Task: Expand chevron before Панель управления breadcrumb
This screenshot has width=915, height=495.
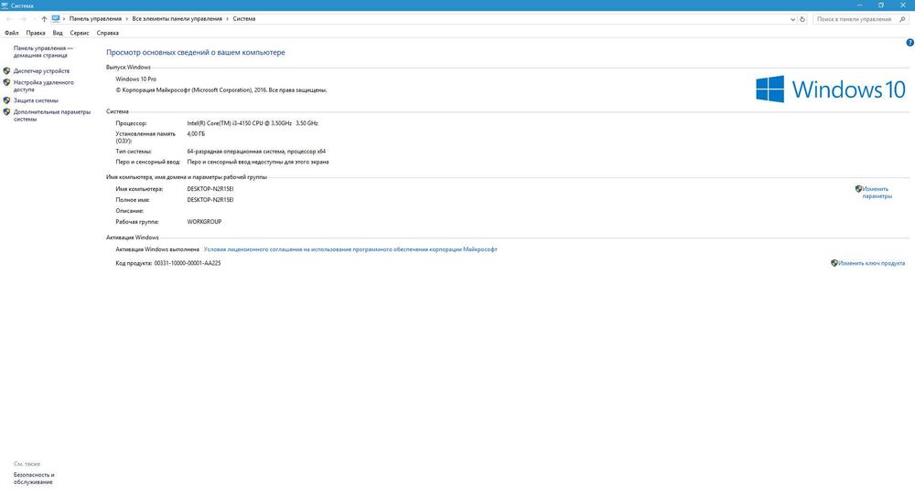Action: point(64,18)
